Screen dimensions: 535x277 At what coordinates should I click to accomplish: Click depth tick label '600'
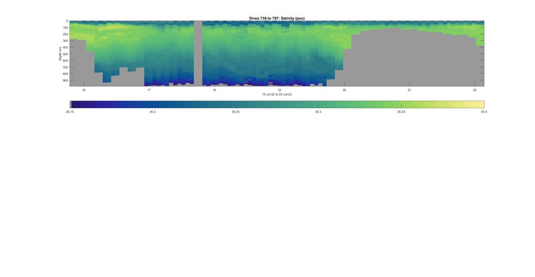(65, 61)
